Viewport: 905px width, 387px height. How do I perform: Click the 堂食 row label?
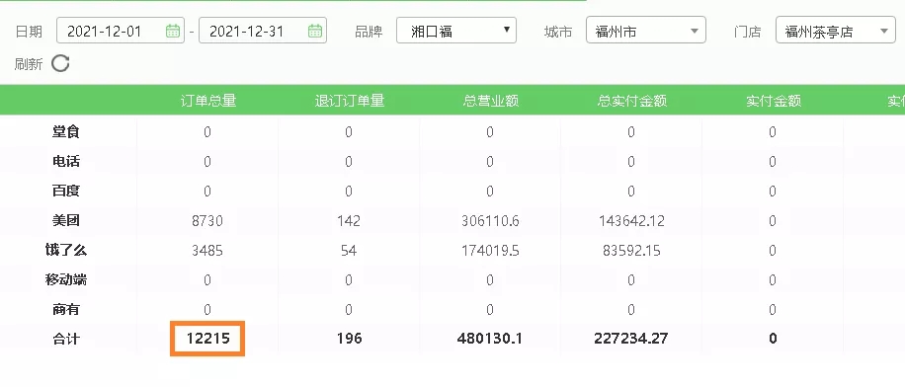click(x=66, y=132)
